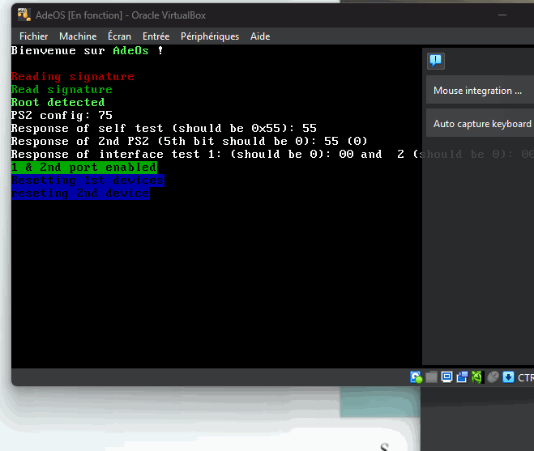The width and height of the screenshot is (534, 451).
Task: Click the 'Bienvenue sur AdeOs !' line
Action: (88, 51)
